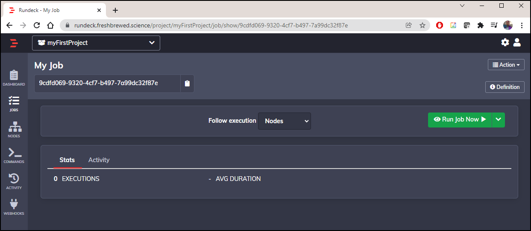
Task: Click the My Job title link
Action: pyautogui.click(x=49, y=65)
